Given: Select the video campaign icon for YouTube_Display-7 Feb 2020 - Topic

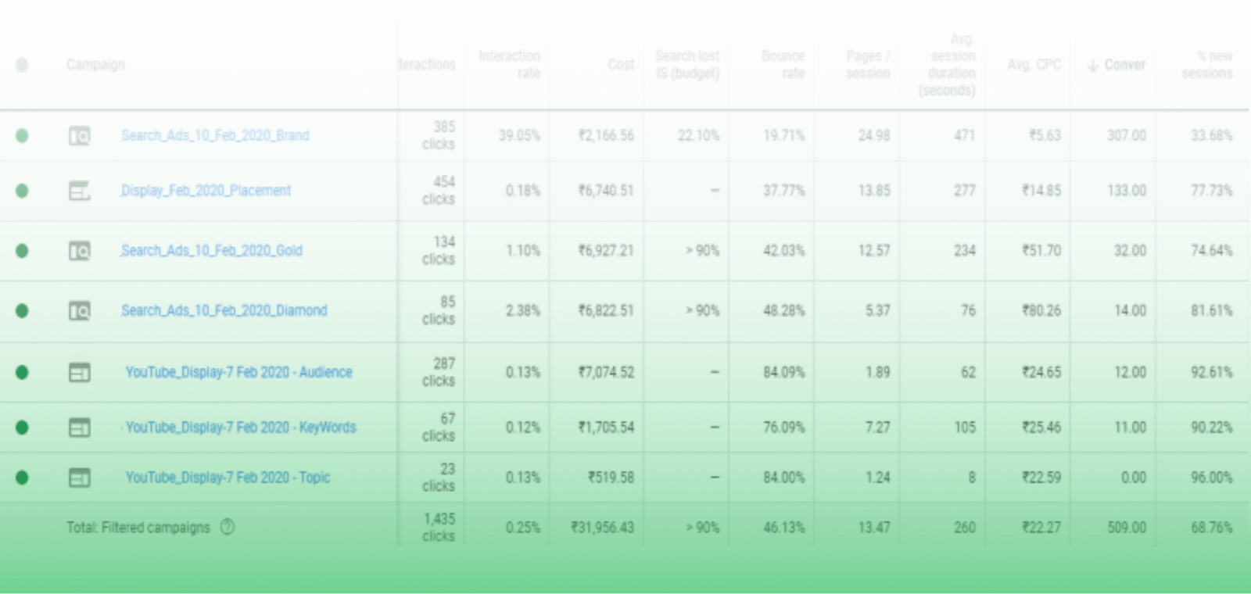Looking at the screenshot, I should [79, 478].
